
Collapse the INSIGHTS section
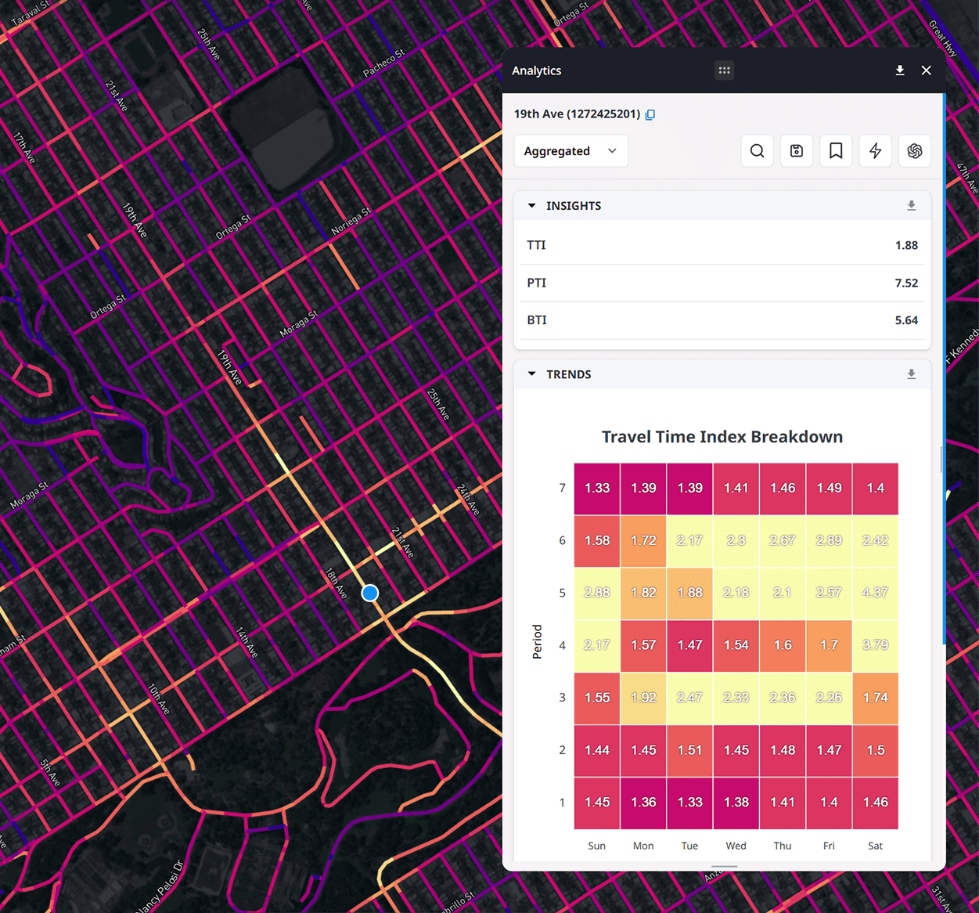click(x=532, y=206)
